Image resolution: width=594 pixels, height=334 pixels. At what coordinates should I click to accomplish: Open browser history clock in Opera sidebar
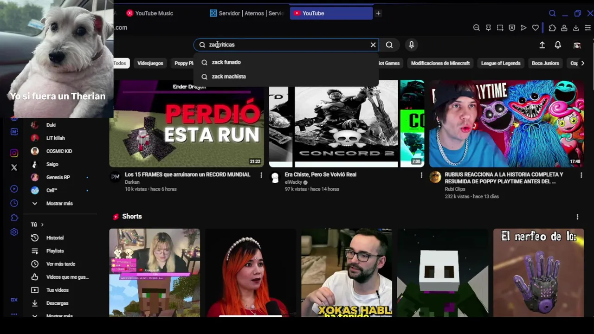click(14, 203)
